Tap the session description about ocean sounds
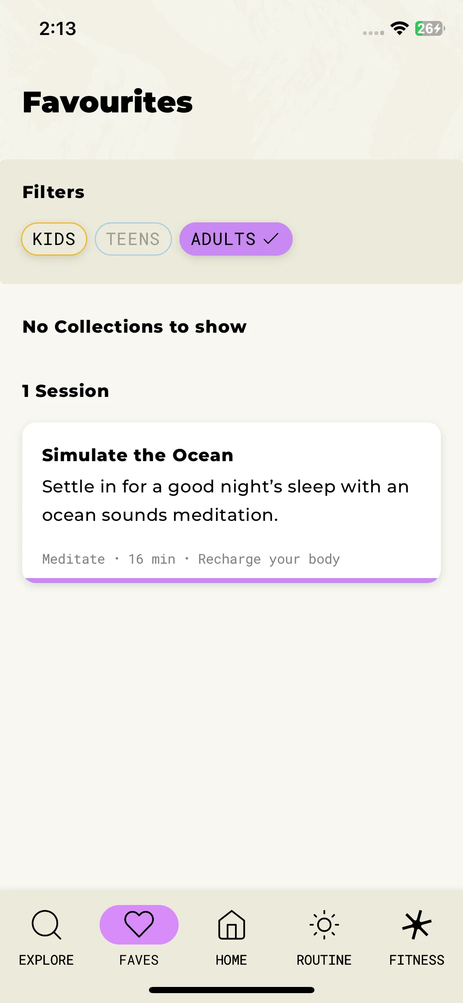The image size is (463, 1003). pyautogui.click(x=226, y=501)
